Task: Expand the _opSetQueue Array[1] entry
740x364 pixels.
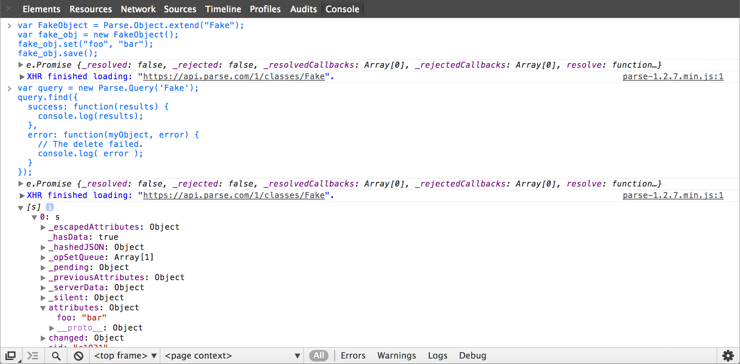Action: coord(43,257)
